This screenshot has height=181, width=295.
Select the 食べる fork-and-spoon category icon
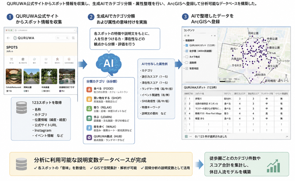click(12, 59)
